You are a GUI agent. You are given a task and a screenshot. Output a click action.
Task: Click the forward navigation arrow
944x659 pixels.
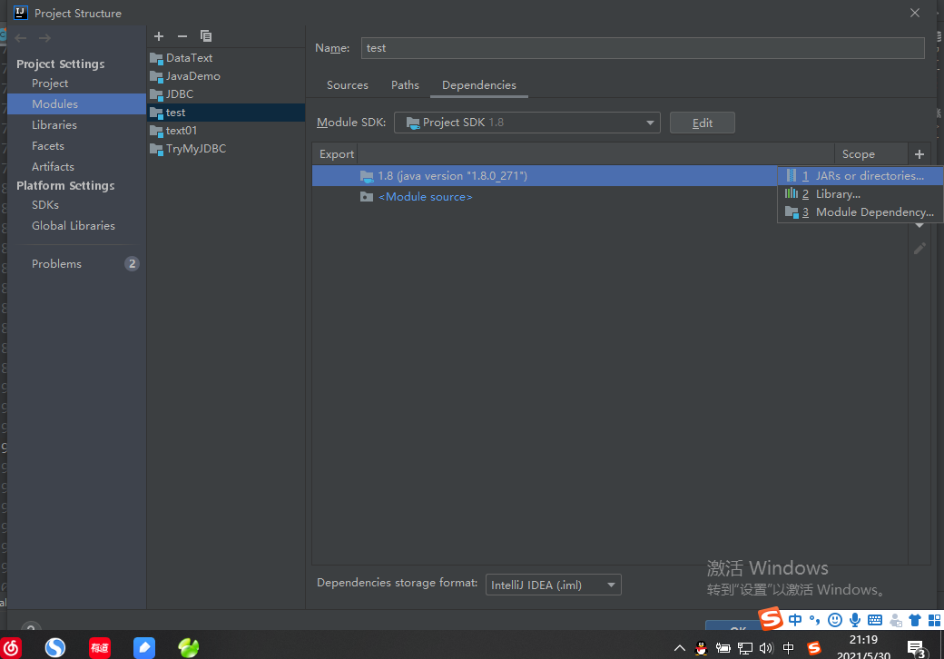pos(44,38)
